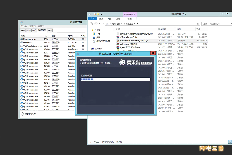Click the installer progress bar
232x155 pixels.
(x=115, y=79)
